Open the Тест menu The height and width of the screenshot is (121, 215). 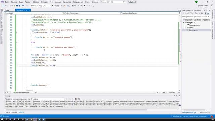pyautogui.click(x=51, y=2)
